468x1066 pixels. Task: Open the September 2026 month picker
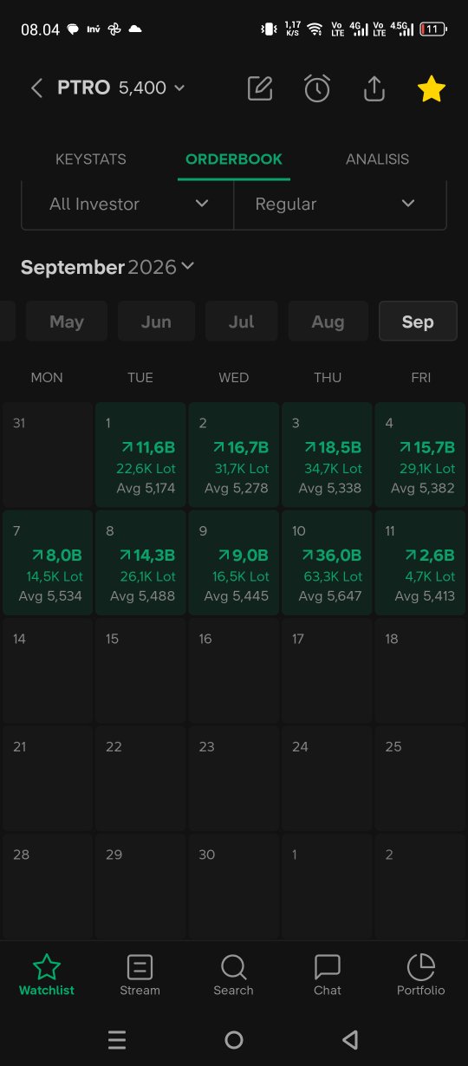[x=107, y=267]
